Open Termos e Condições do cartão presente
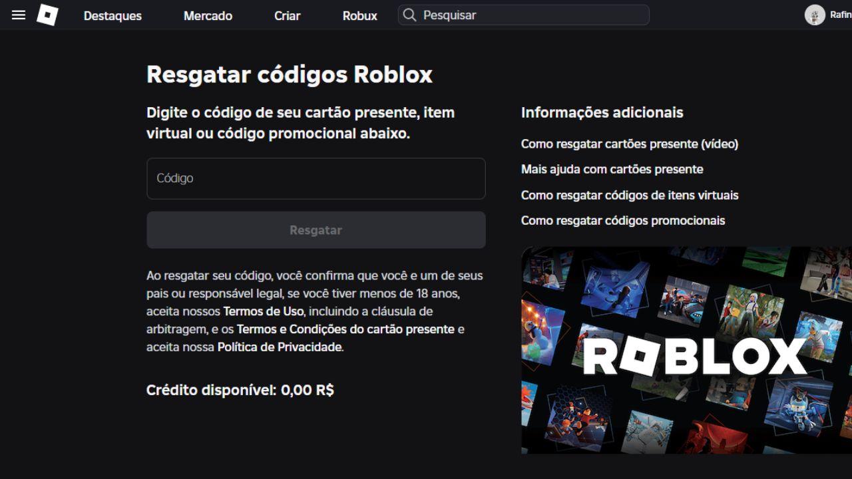The height and width of the screenshot is (479, 852). pyautogui.click(x=345, y=329)
